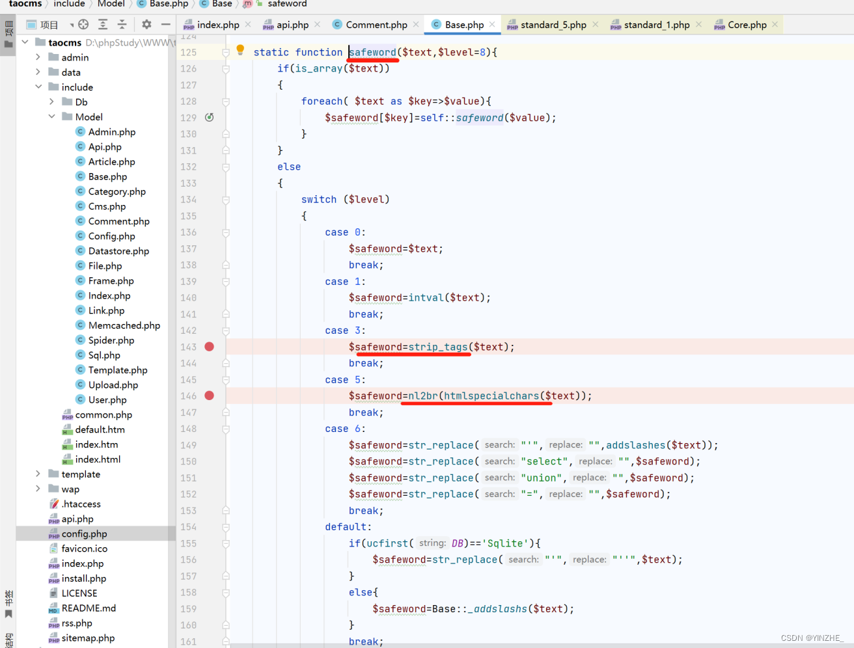Collapse the Model folder
Image resolution: width=854 pixels, height=648 pixels.
point(52,116)
